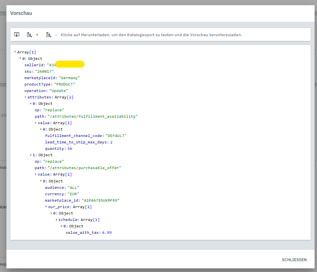Screen dimensions: 317x272
Task: Collapse the our_price Array[1] node
Action: click(x=46, y=207)
